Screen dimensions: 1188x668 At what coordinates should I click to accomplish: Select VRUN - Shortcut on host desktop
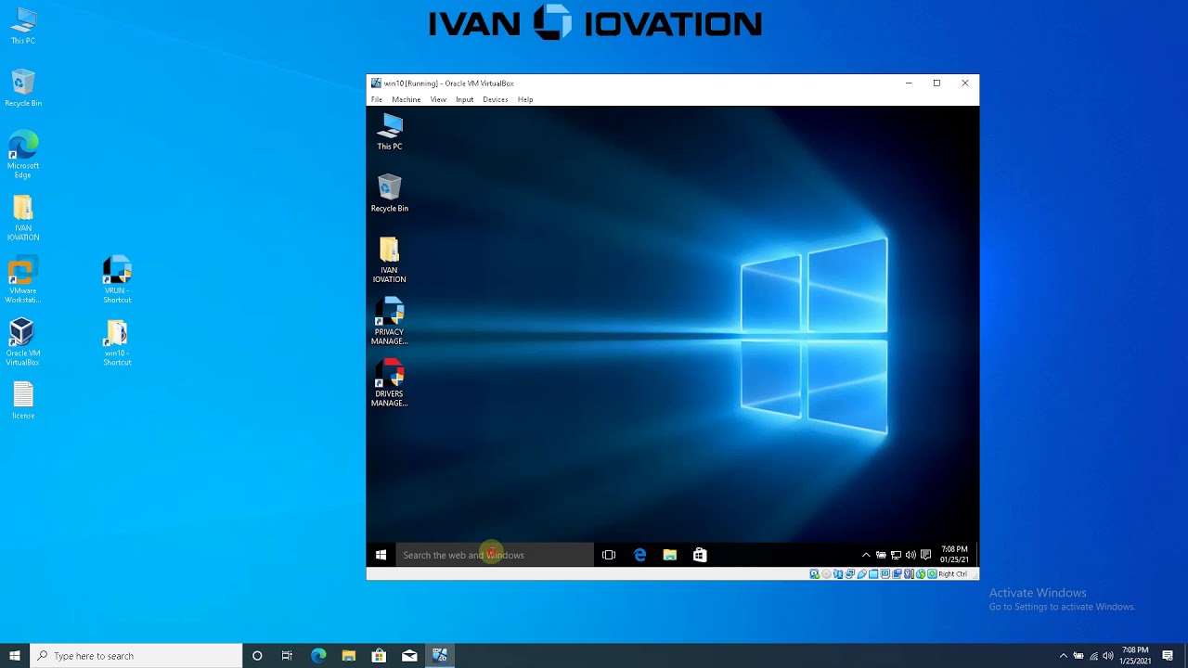[117, 280]
